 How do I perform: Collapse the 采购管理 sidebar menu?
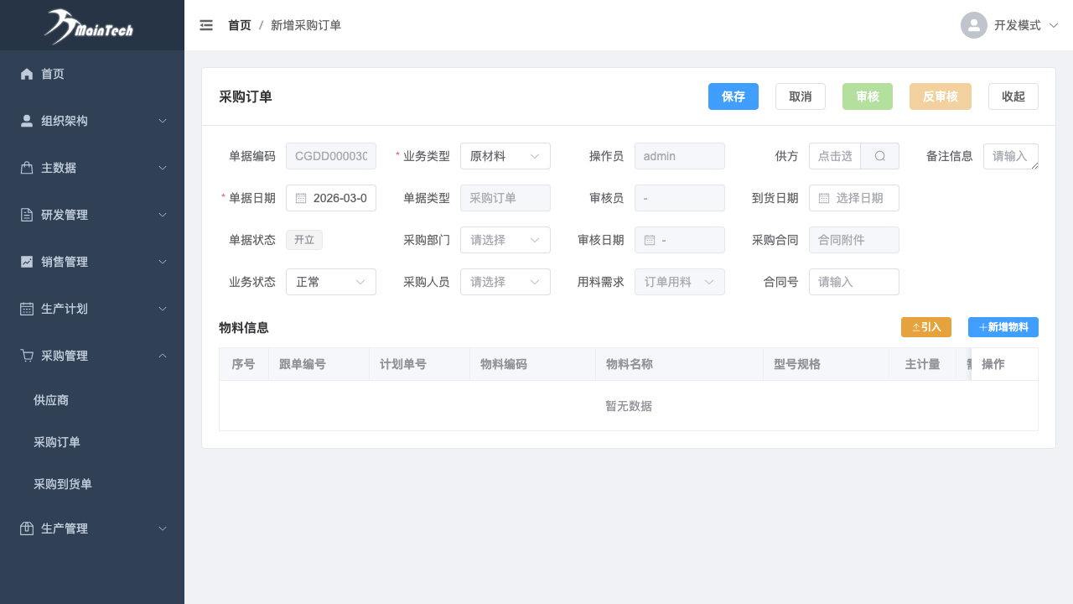[92, 356]
